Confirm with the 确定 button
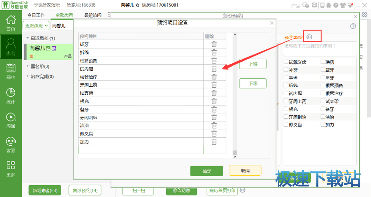The height and width of the screenshot is (197, 371). click(207, 171)
